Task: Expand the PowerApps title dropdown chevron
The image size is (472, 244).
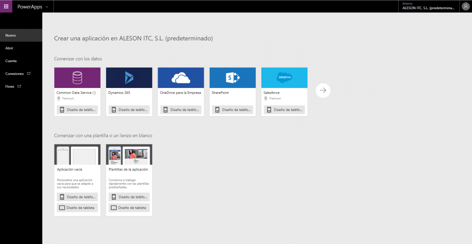Action: point(47,6)
